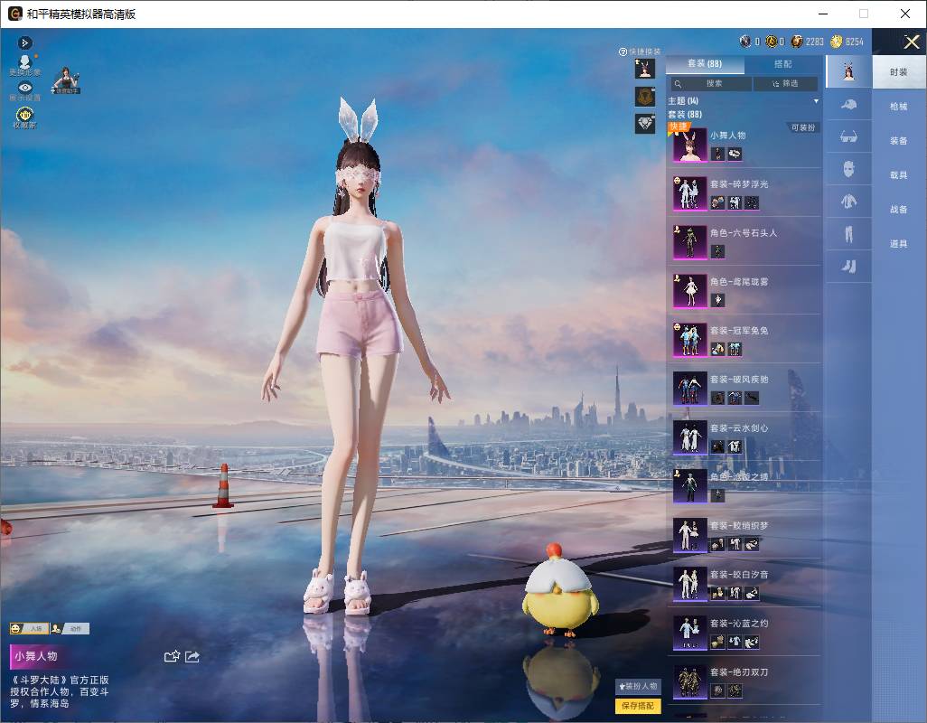Open the 载具 vehicles menu
This screenshot has width=927, height=723.
tap(899, 175)
